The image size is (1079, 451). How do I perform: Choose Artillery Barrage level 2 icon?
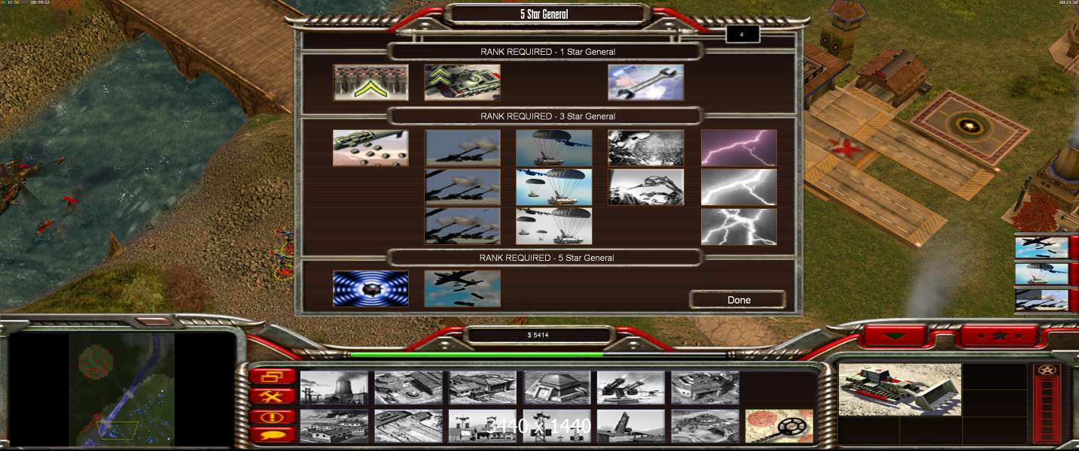(462, 186)
